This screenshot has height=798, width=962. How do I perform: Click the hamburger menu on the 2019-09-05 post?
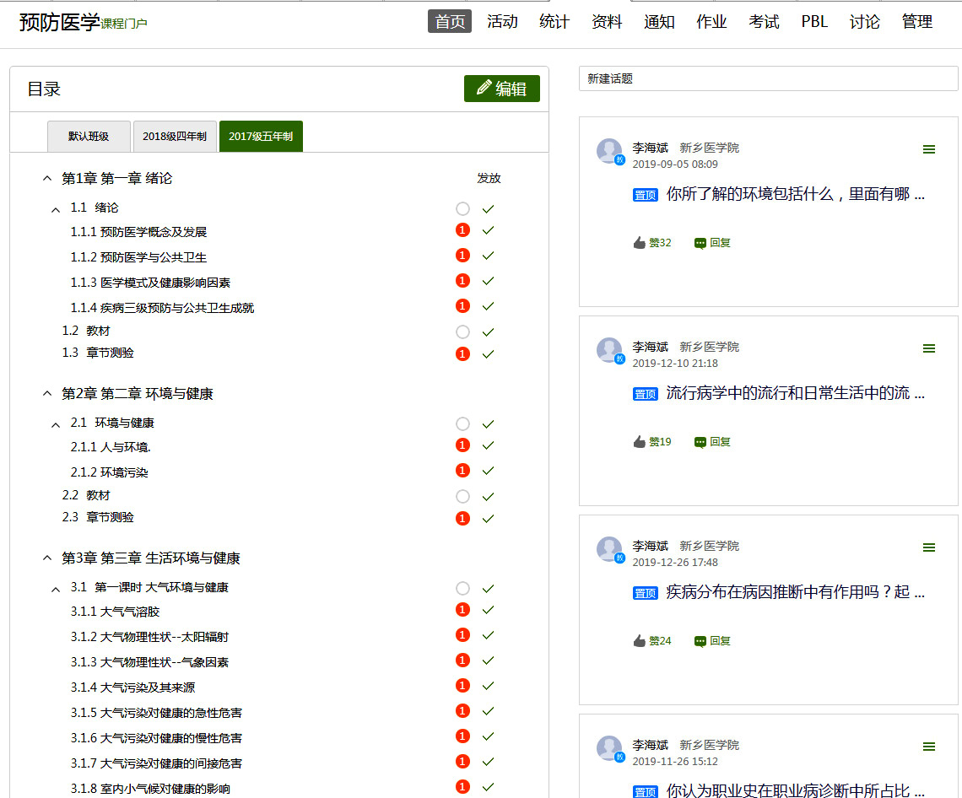pyautogui.click(x=928, y=149)
